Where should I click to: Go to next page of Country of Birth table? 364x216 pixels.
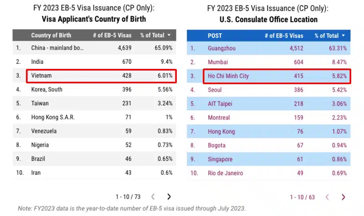point(169,197)
